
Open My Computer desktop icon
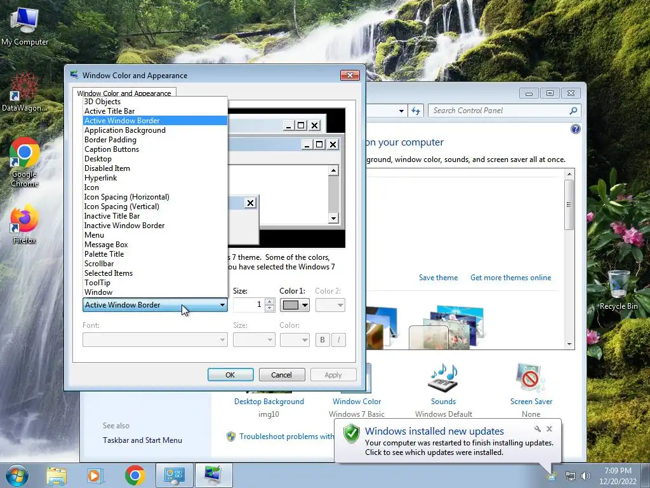25,26
